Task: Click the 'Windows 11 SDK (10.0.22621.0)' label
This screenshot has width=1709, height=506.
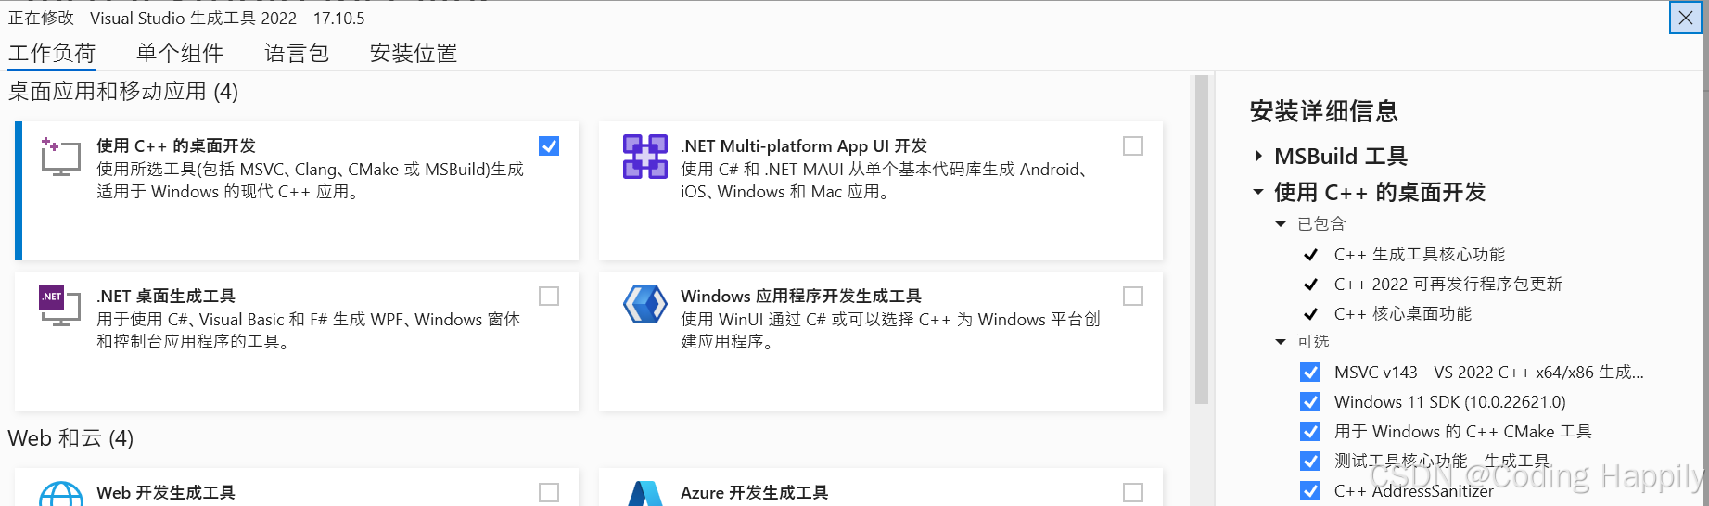Action: coord(1450,402)
